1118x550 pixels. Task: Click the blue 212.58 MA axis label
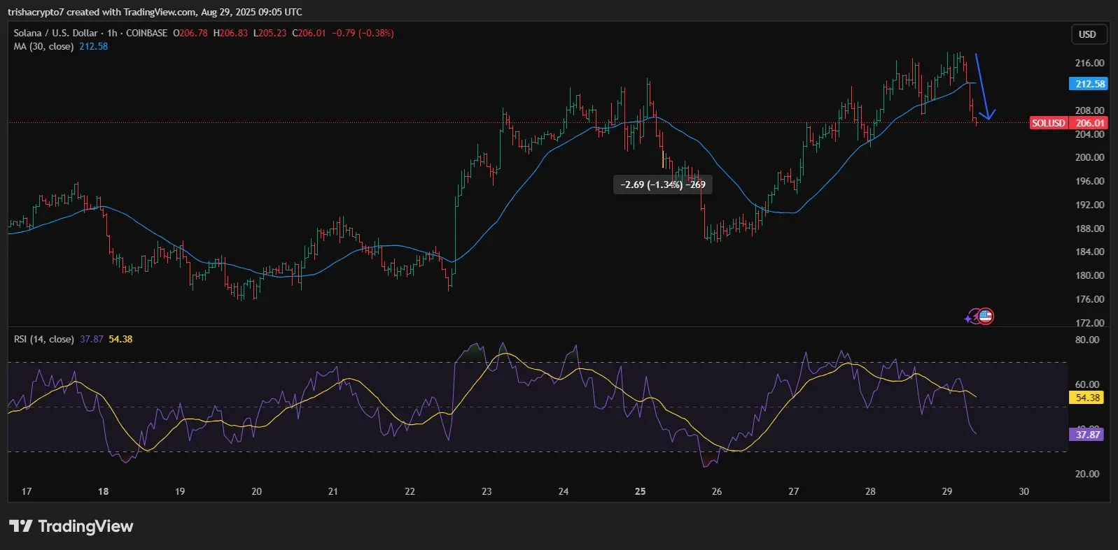(1090, 84)
